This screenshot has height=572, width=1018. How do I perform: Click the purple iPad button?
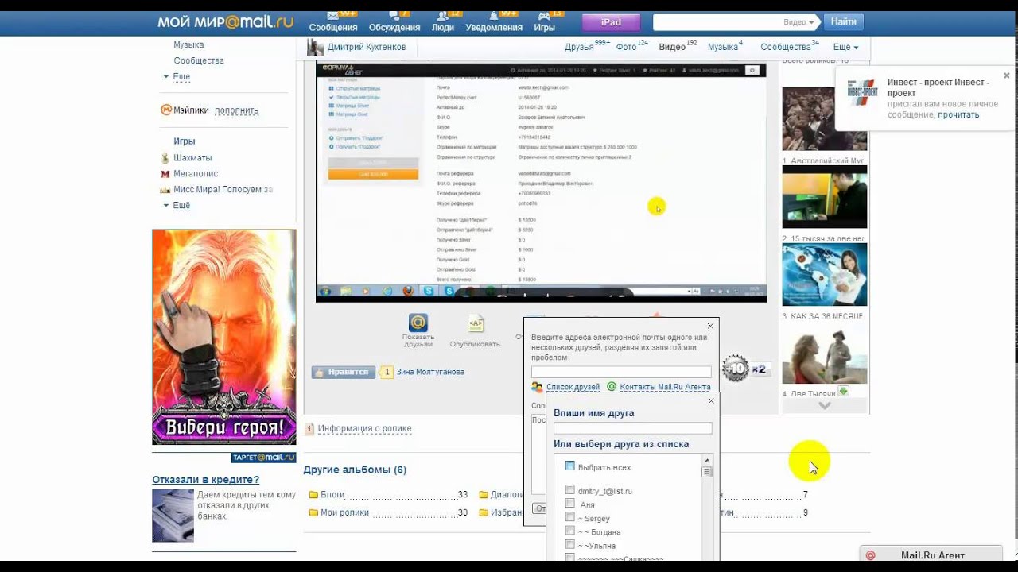pos(611,22)
